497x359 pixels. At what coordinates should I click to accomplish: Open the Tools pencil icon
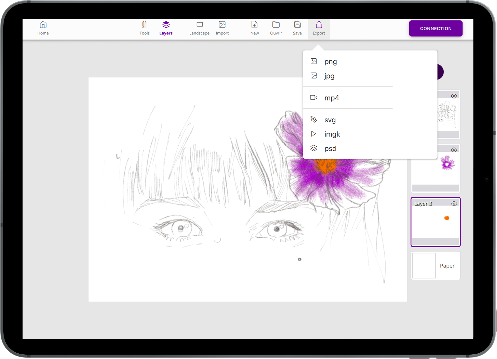pos(144,25)
